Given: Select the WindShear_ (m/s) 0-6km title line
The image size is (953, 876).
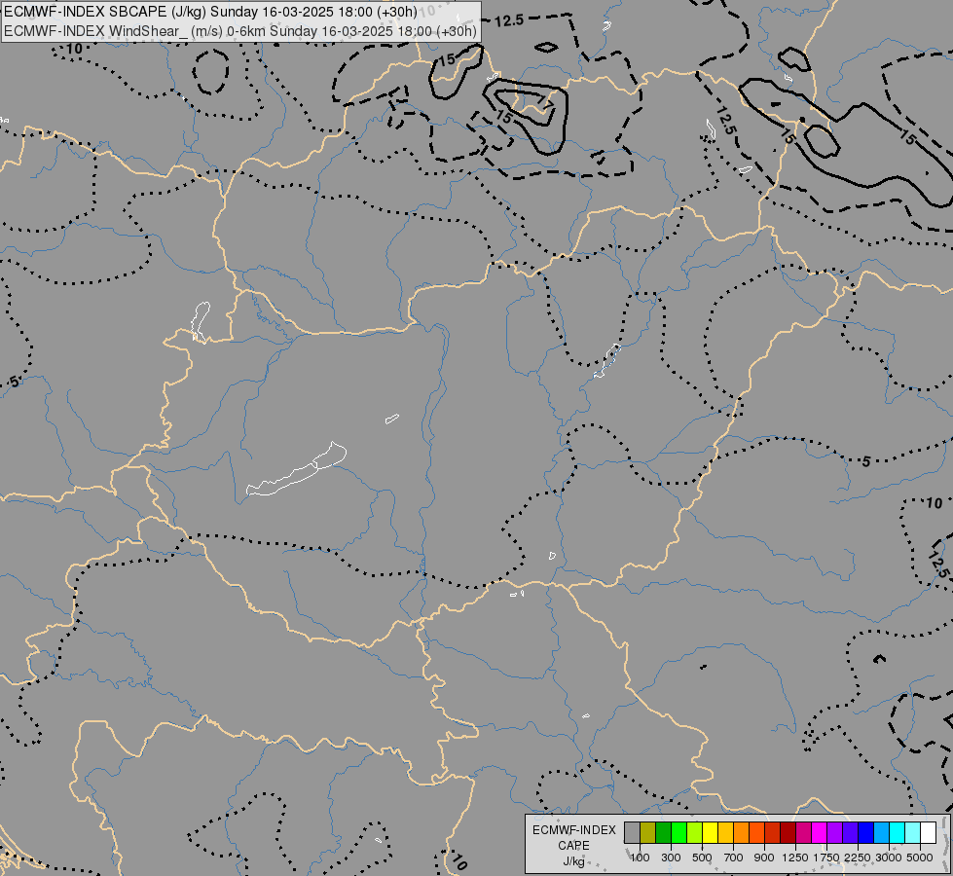Looking at the screenshot, I should [x=240, y=31].
